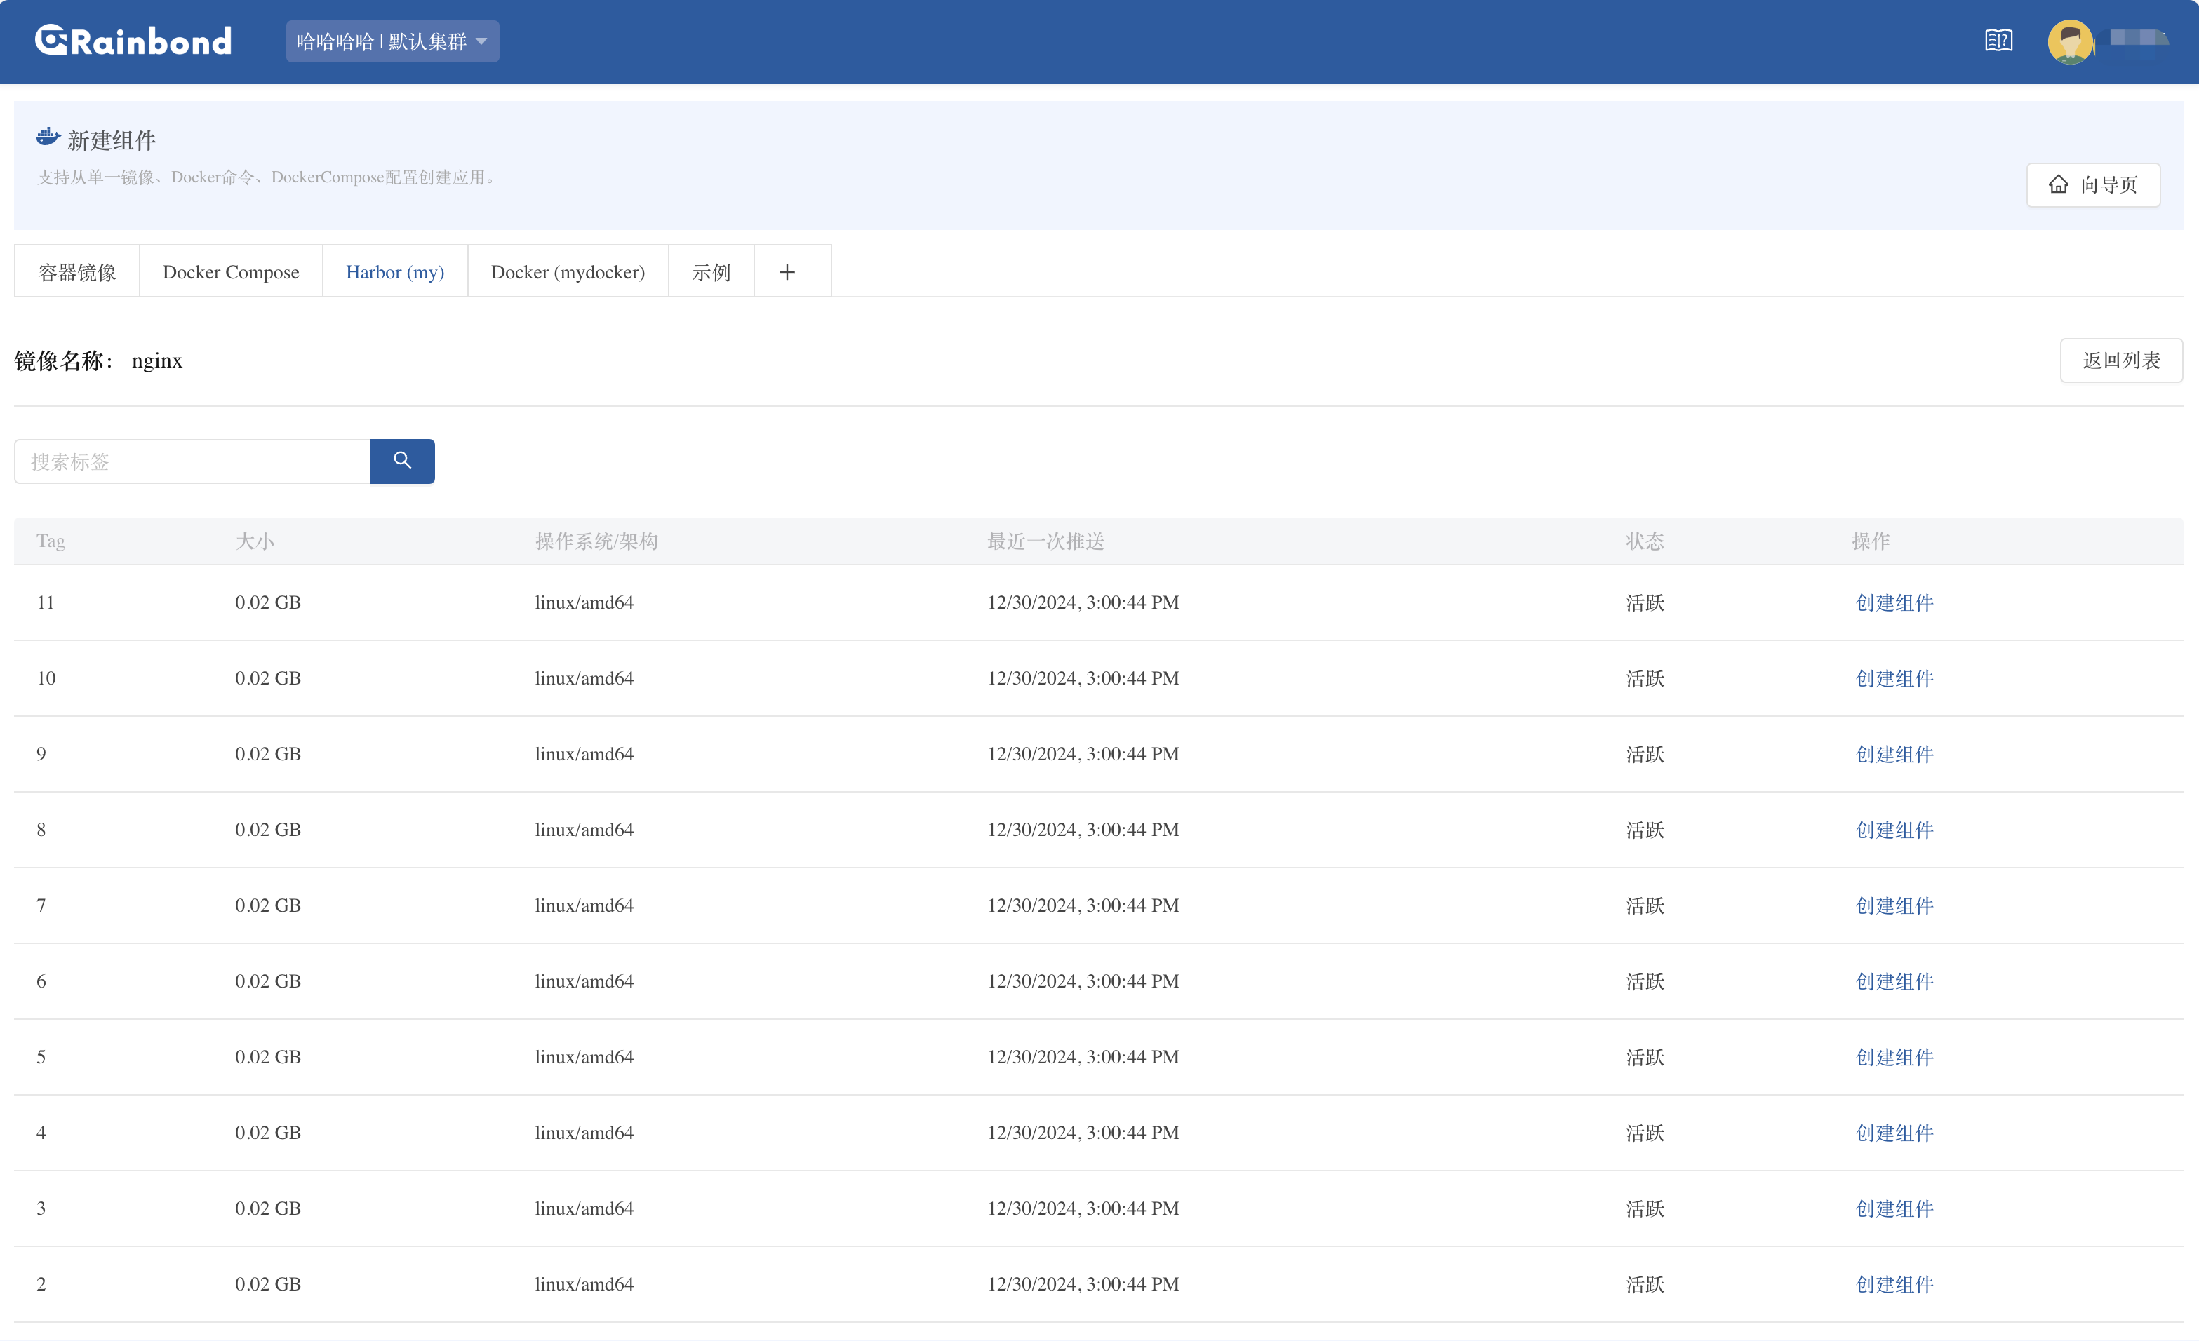Screen dimensions: 2199x1341
Task: Click 创建组件 for tag 8
Action: point(1894,830)
